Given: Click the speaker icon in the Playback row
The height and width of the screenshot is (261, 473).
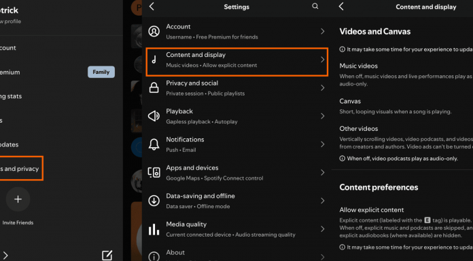Looking at the screenshot, I should click(154, 116).
